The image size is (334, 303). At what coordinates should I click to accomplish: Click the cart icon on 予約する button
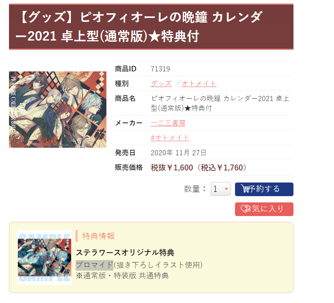245,189
